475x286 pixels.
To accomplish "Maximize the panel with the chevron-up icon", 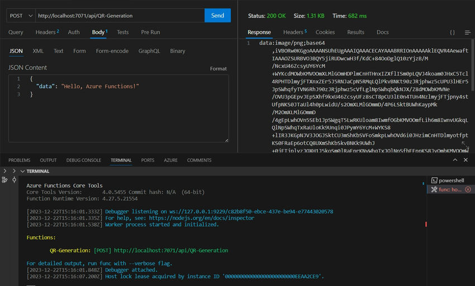I will (455, 160).
